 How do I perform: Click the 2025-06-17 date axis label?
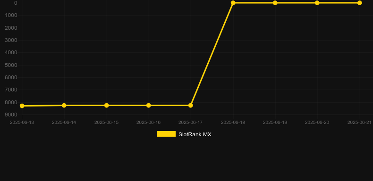tap(191, 123)
